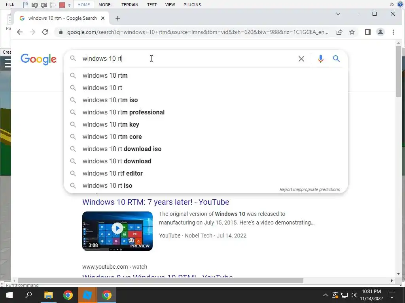Click the horizontal scrollbar thumb
This screenshot has height=303, width=405.
tap(161, 281)
